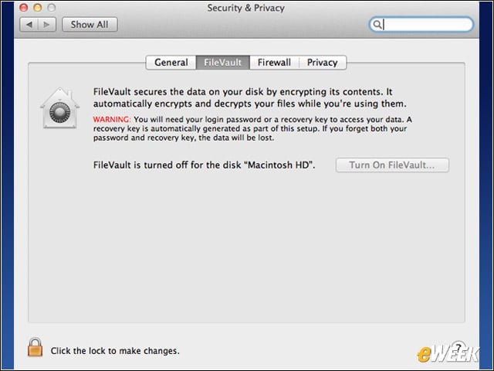This screenshot has width=494, height=371.
Task: Click the FileVault house safe icon
Action: (x=59, y=108)
